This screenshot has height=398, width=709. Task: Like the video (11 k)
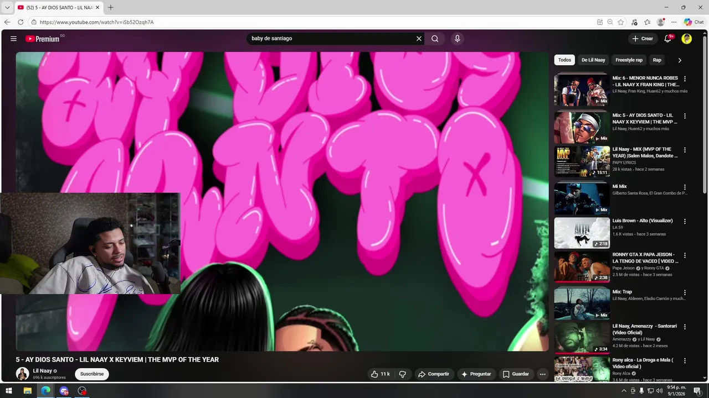tap(380, 374)
